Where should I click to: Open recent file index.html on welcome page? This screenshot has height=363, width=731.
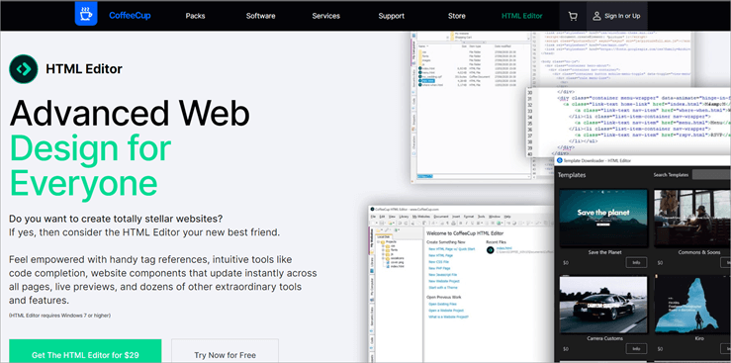pos(503,248)
